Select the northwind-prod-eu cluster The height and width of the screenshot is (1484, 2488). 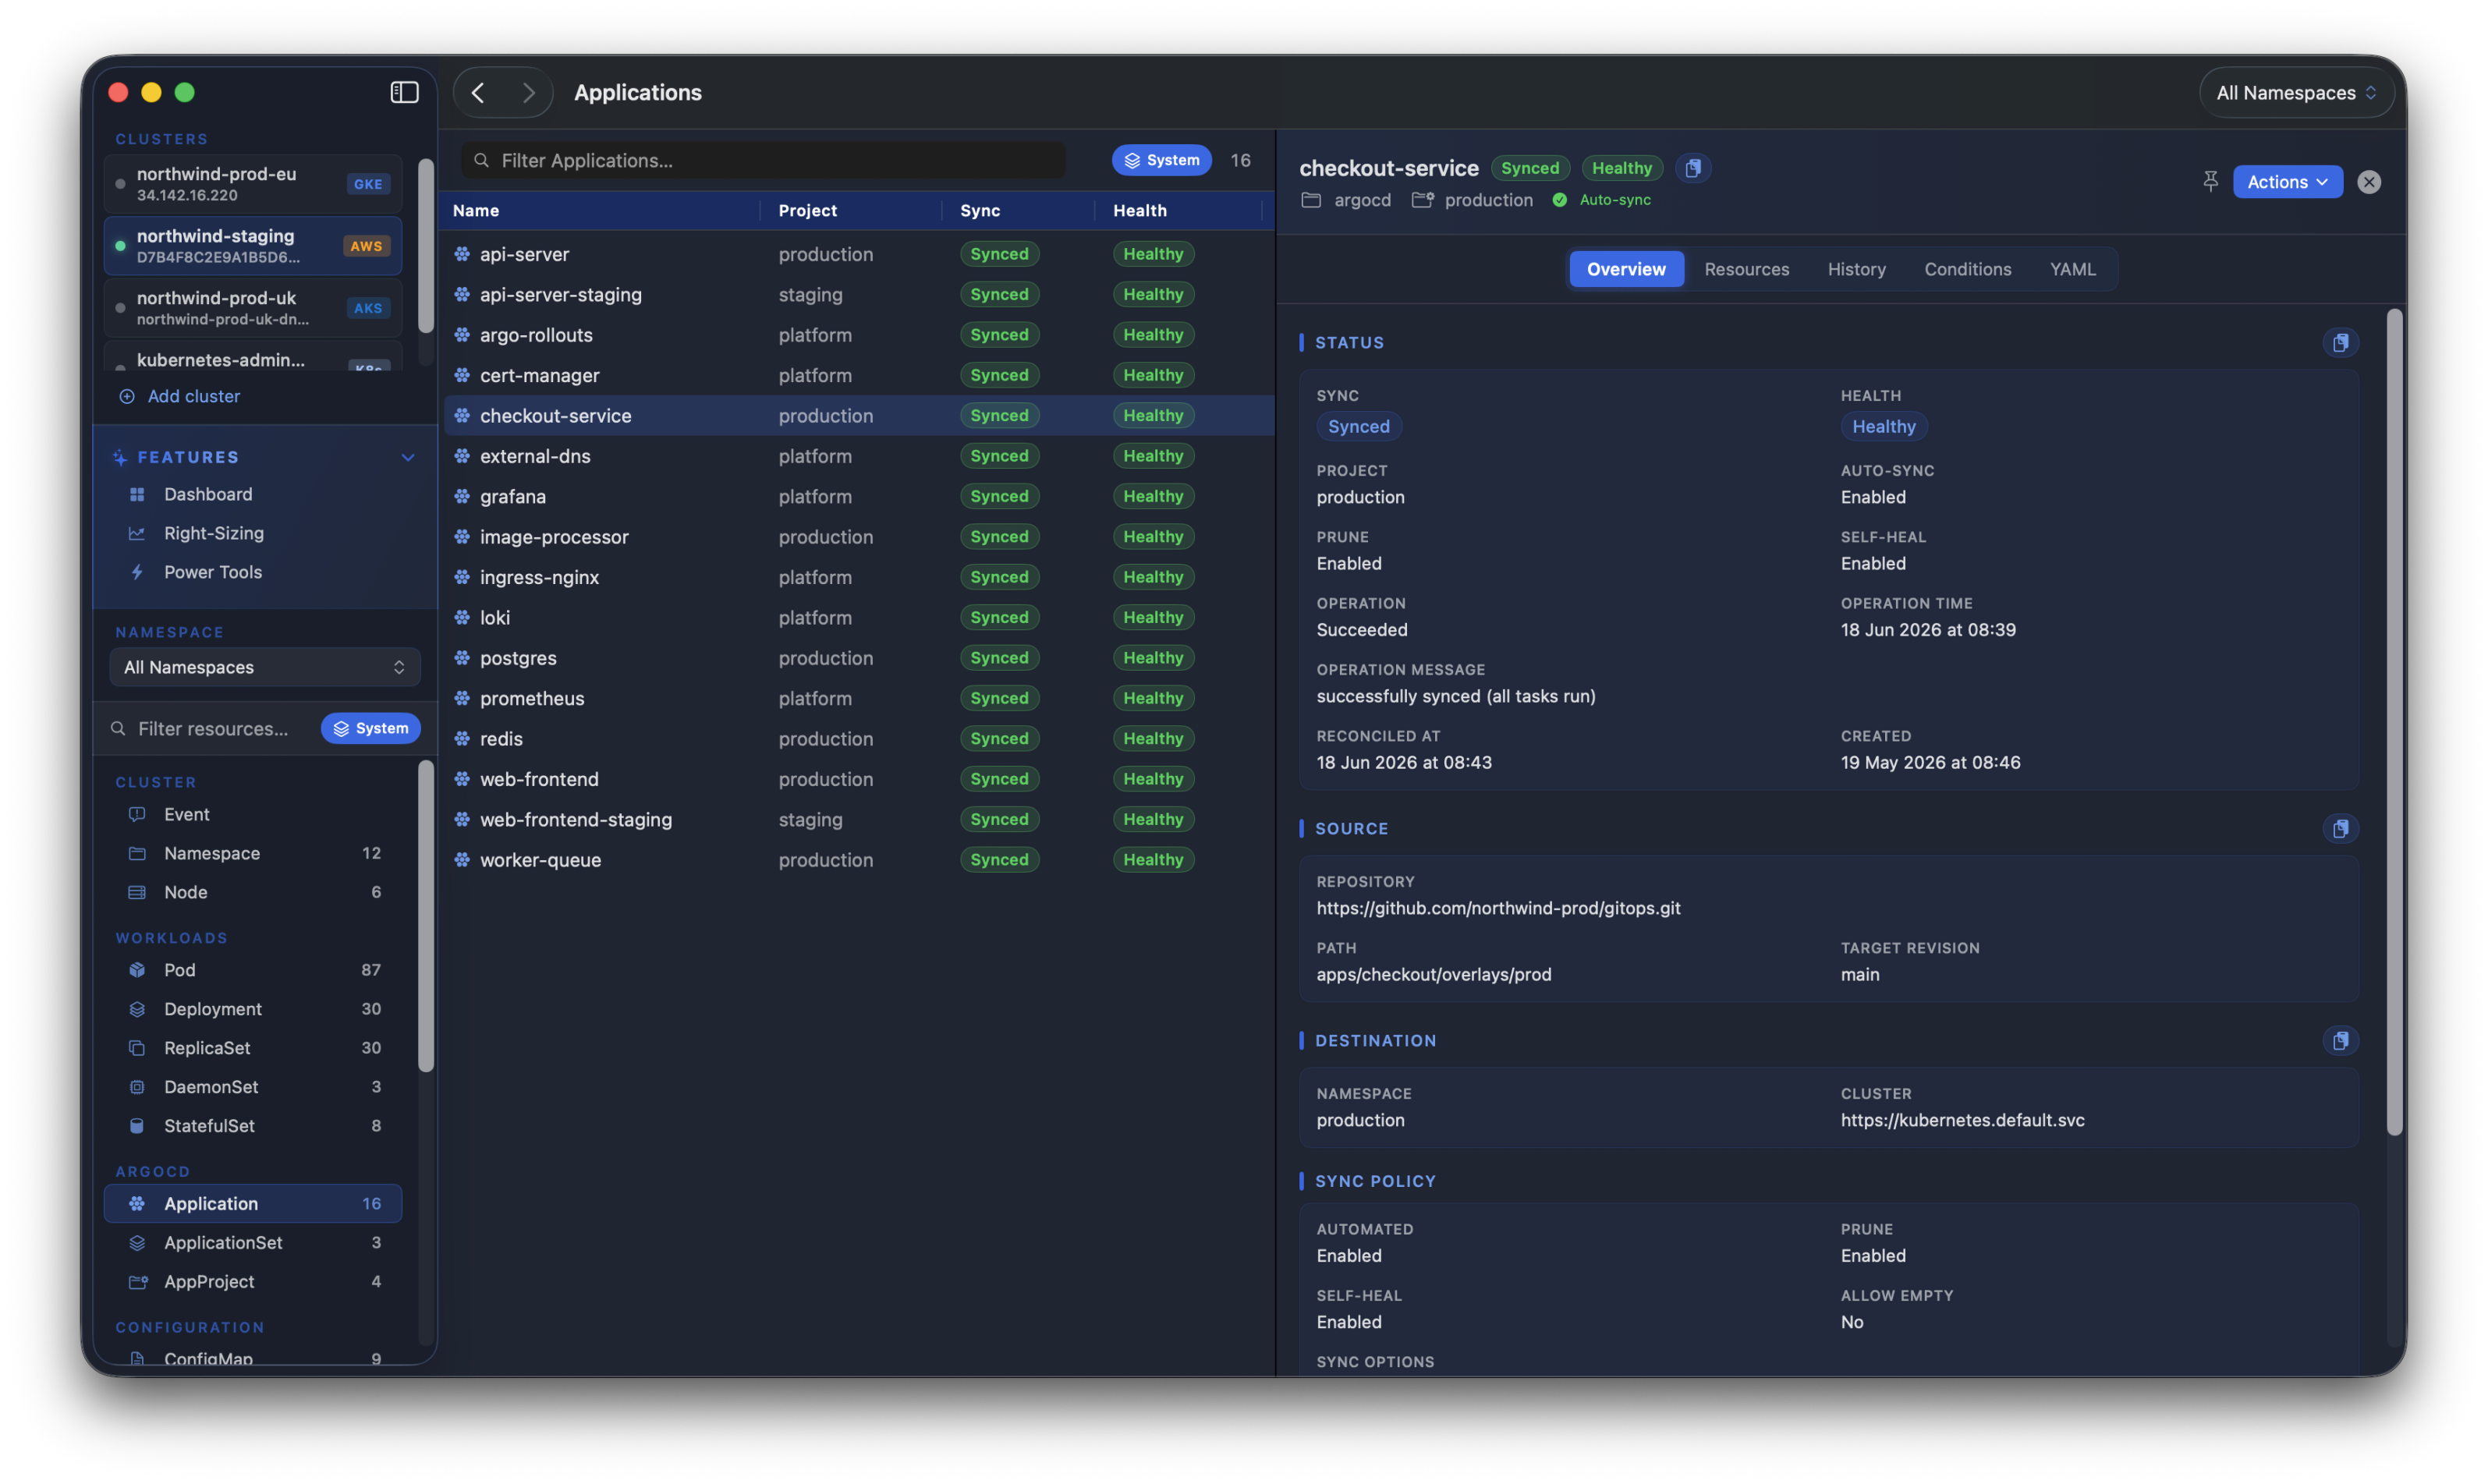[253, 184]
